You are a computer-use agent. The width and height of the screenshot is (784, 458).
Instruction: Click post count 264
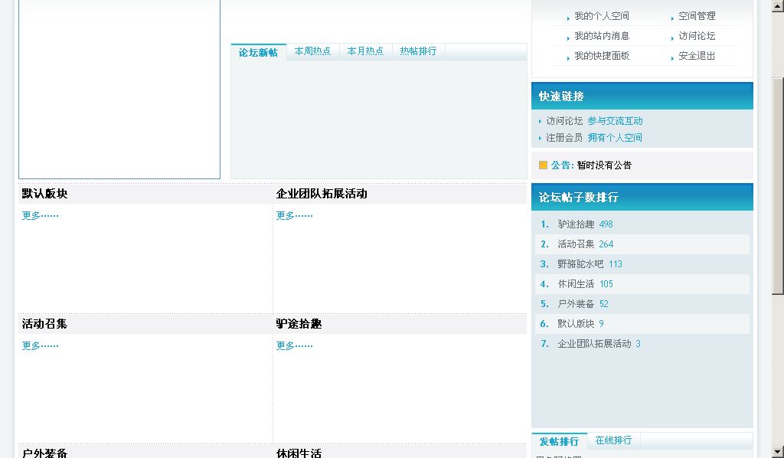pos(606,244)
